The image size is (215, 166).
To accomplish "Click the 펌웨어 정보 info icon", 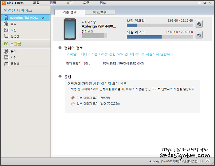I will 60,48.
